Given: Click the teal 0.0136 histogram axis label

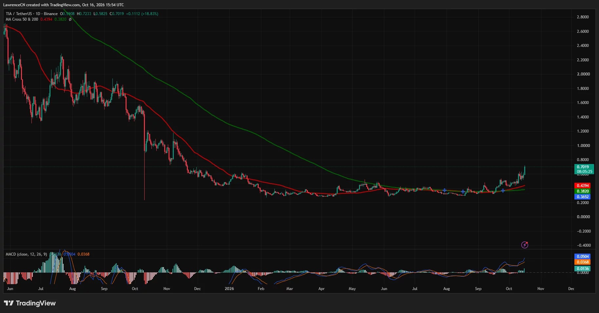Looking at the screenshot, I should click(583, 269).
